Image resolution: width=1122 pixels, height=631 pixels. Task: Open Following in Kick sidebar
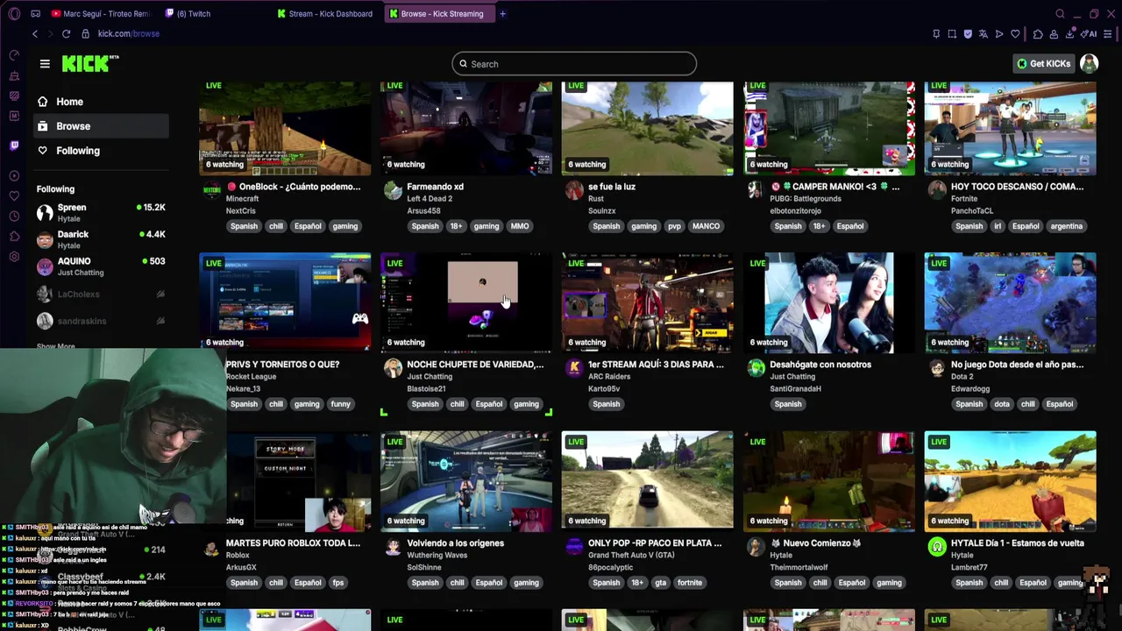tap(102, 151)
